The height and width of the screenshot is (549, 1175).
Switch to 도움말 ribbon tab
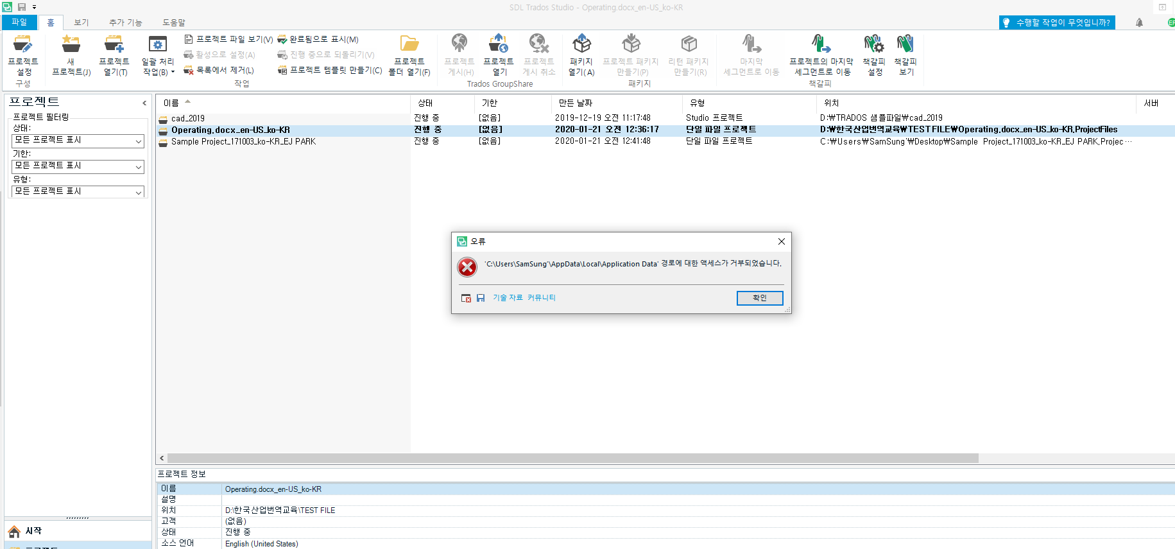[173, 22]
